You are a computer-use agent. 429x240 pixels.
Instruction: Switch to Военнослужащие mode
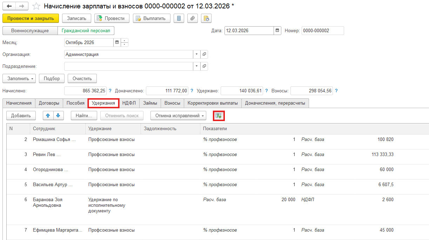click(x=30, y=30)
